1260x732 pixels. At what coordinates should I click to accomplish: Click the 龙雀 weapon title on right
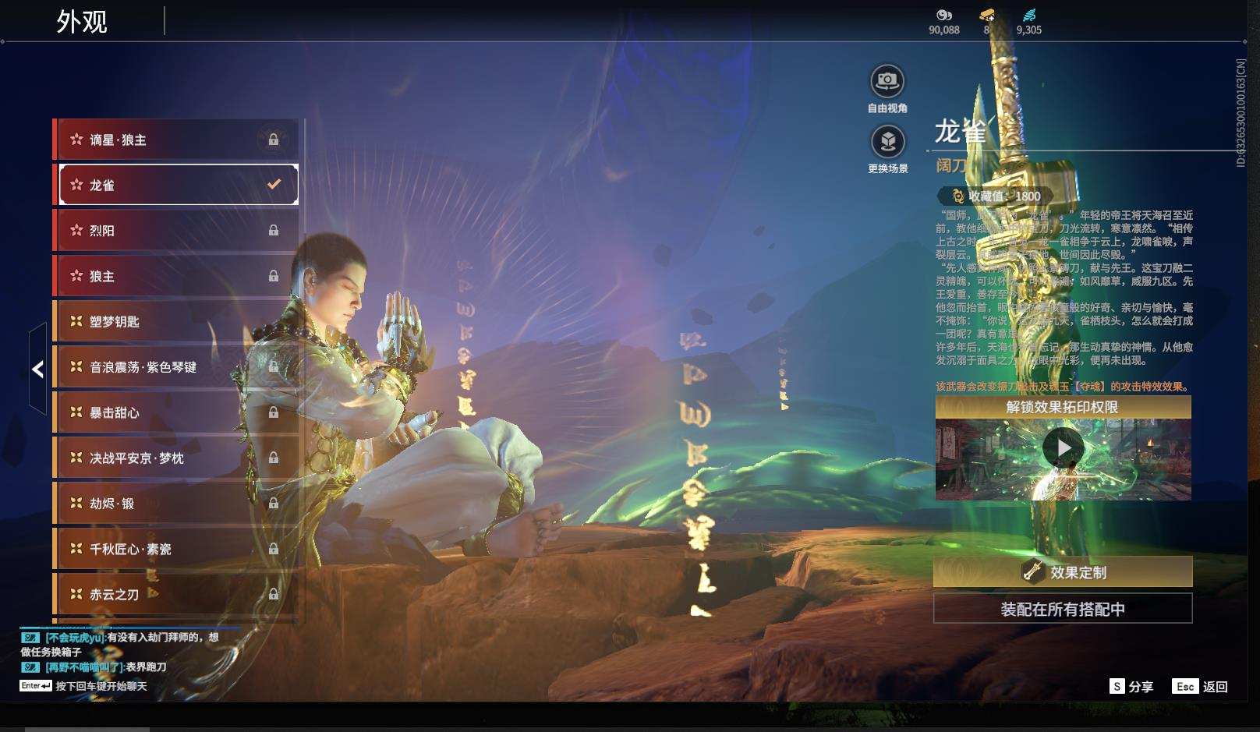(x=960, y=132)
